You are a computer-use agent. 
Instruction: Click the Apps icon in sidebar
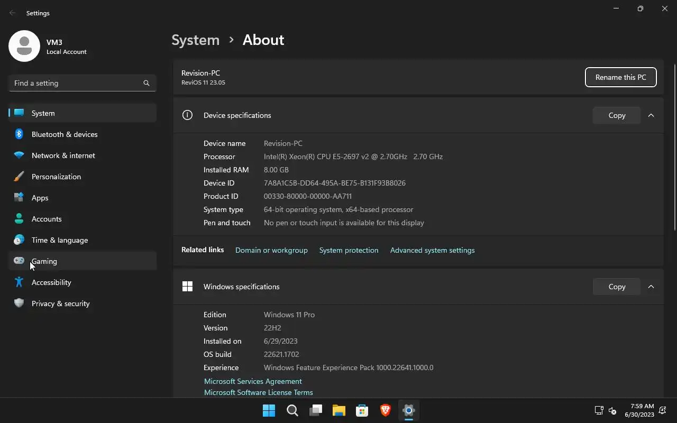coord(19,197)
